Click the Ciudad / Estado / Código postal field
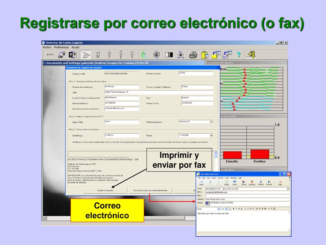 click(x=122, y=98)
